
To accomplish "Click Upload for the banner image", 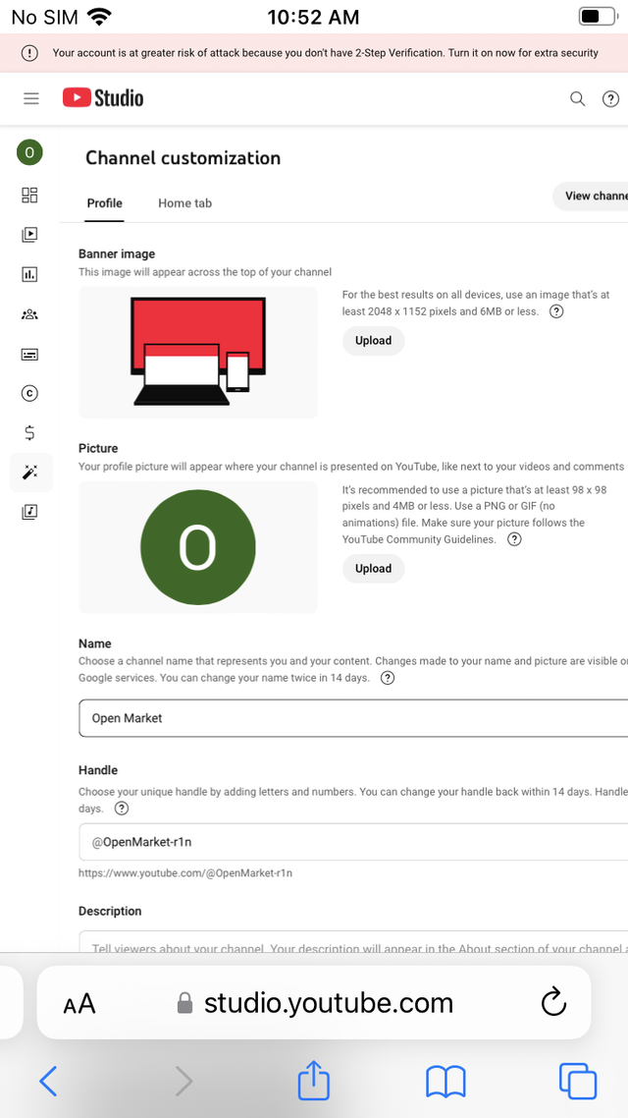I will 373,341.
